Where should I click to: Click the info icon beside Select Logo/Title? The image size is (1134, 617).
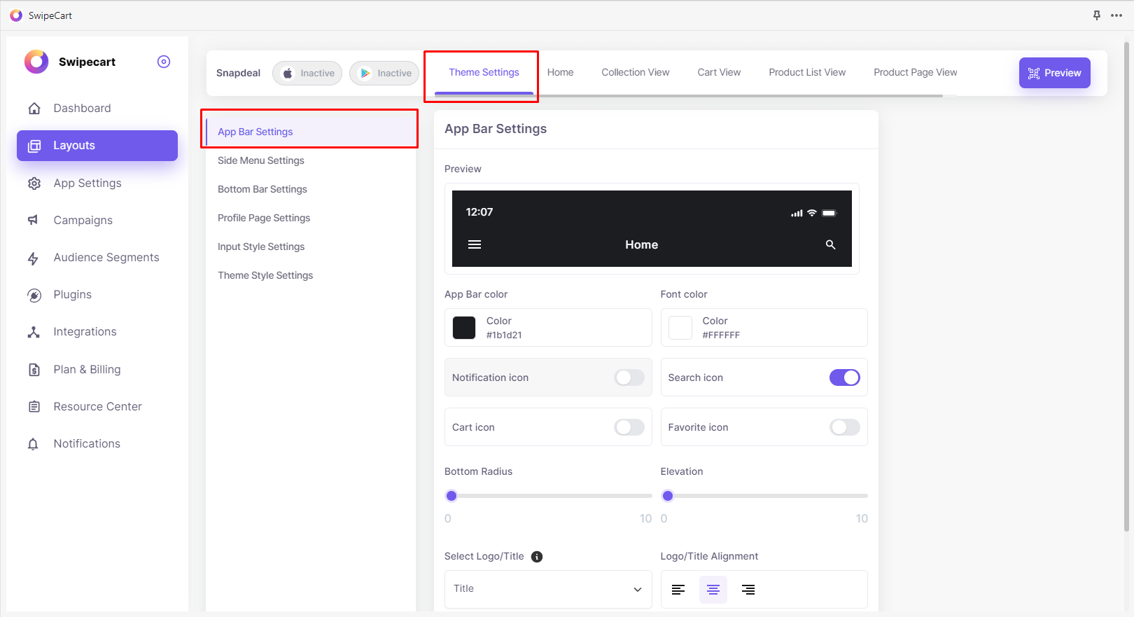tap(537, 557)
